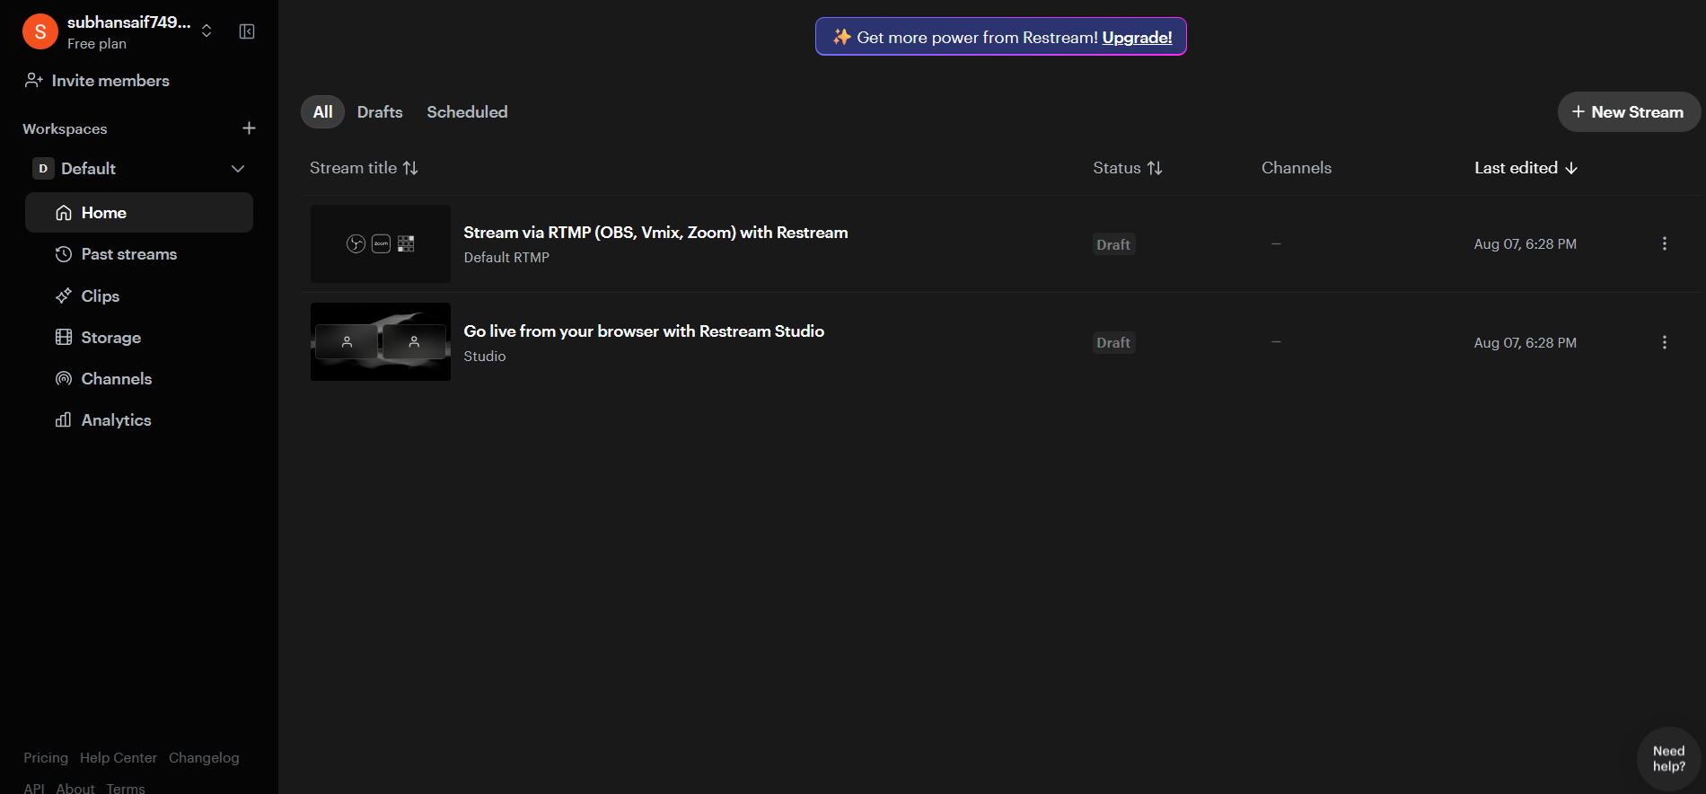1706x794 pixels.
Task: Add a new workspace with plus icon
Action: pyautogui.click(x=249, y=128)
